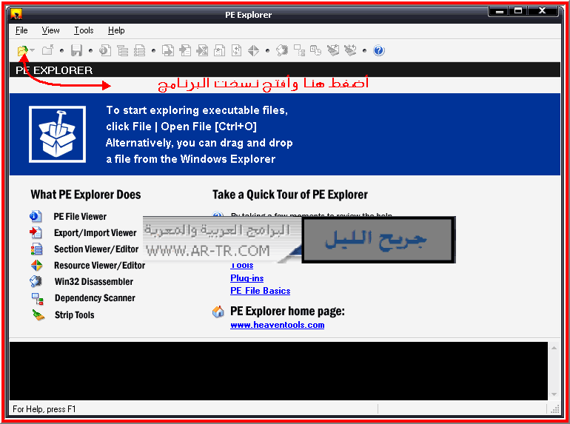Open the Tools menu
The width and height of the screenshot is (570, 424).
(x=84, y=30)
